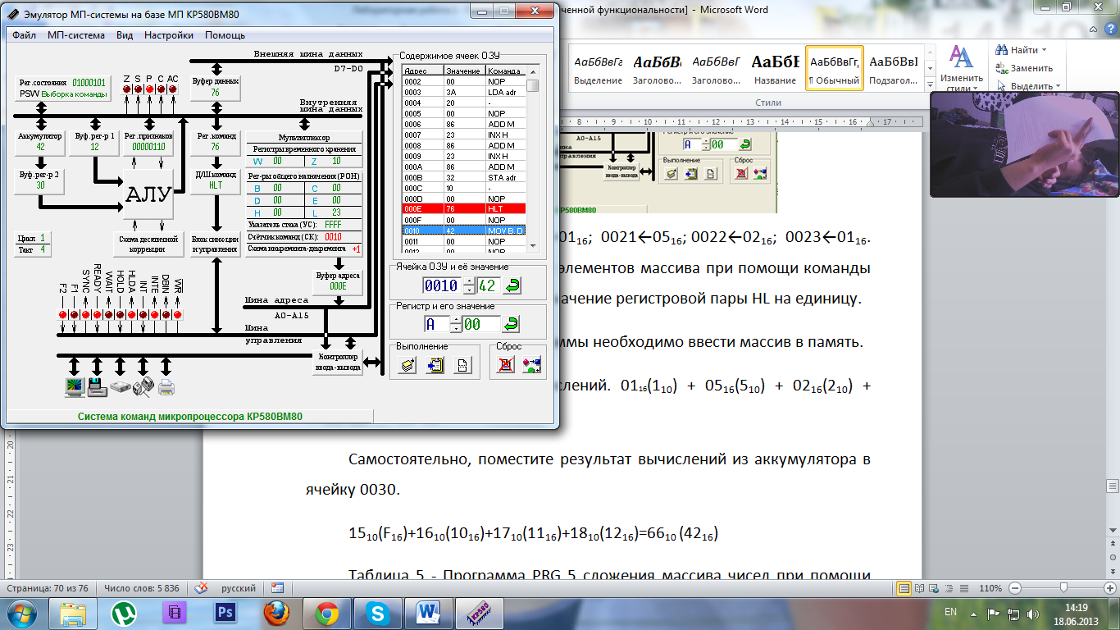
Task: Click the C flag indicator lamp
Action: pyautogui.click(x=161, y=89)
